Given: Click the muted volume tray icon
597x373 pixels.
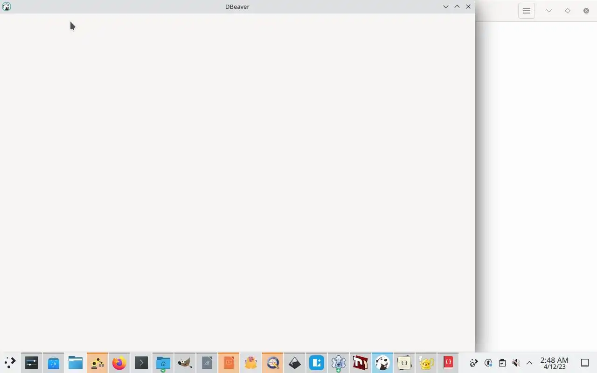Looking at the screenshot, I should point(516,363).
